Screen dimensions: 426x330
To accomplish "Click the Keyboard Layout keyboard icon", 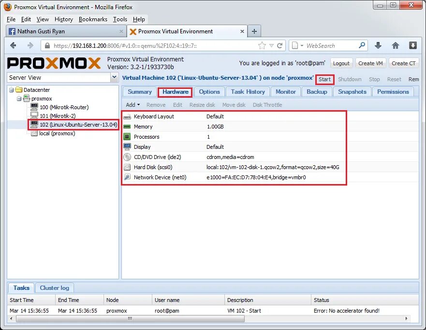I will coord(127,117).
